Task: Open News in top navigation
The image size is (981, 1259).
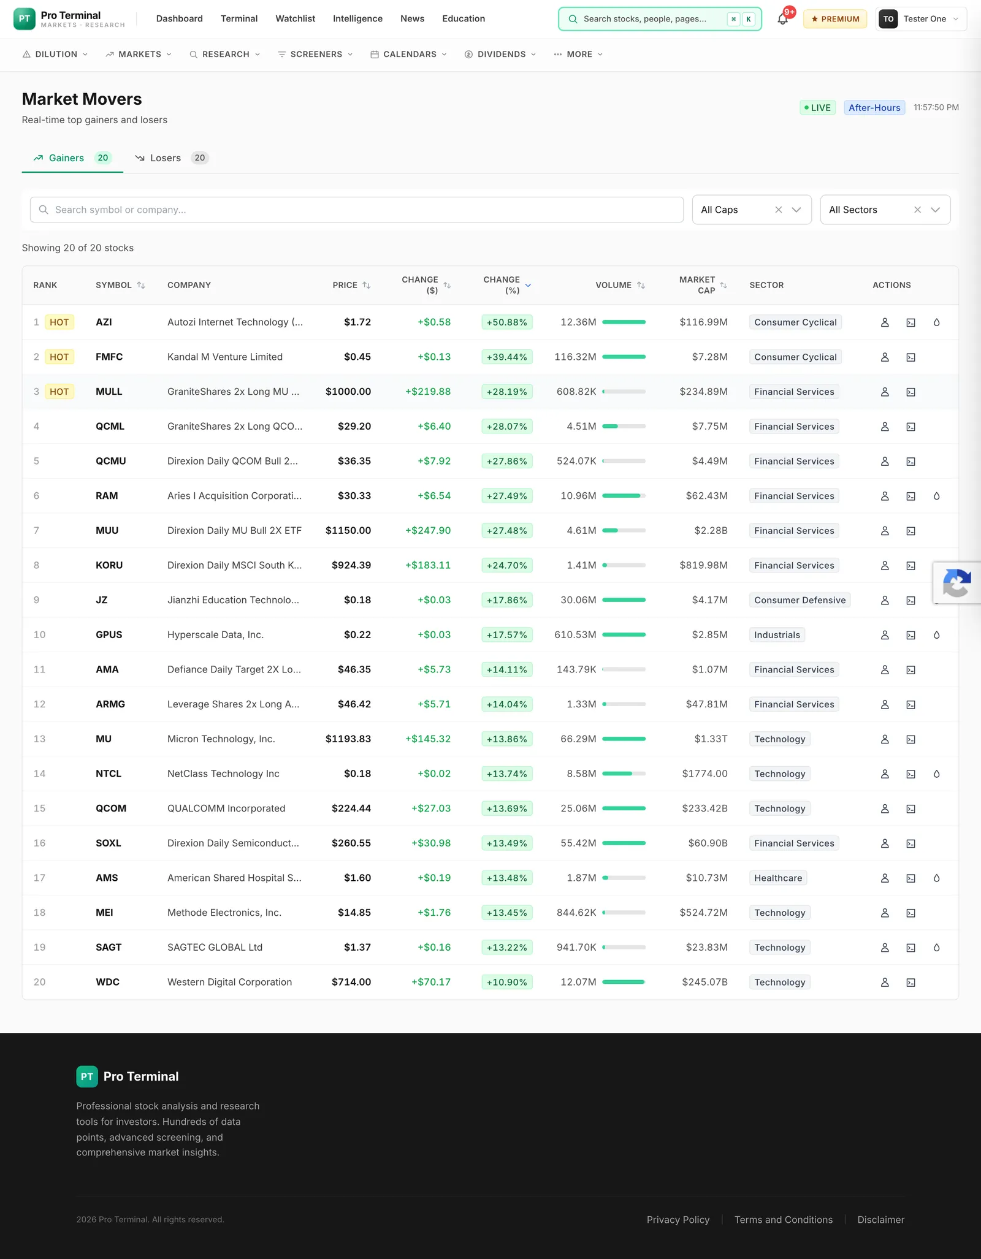Action: (412, 19)
